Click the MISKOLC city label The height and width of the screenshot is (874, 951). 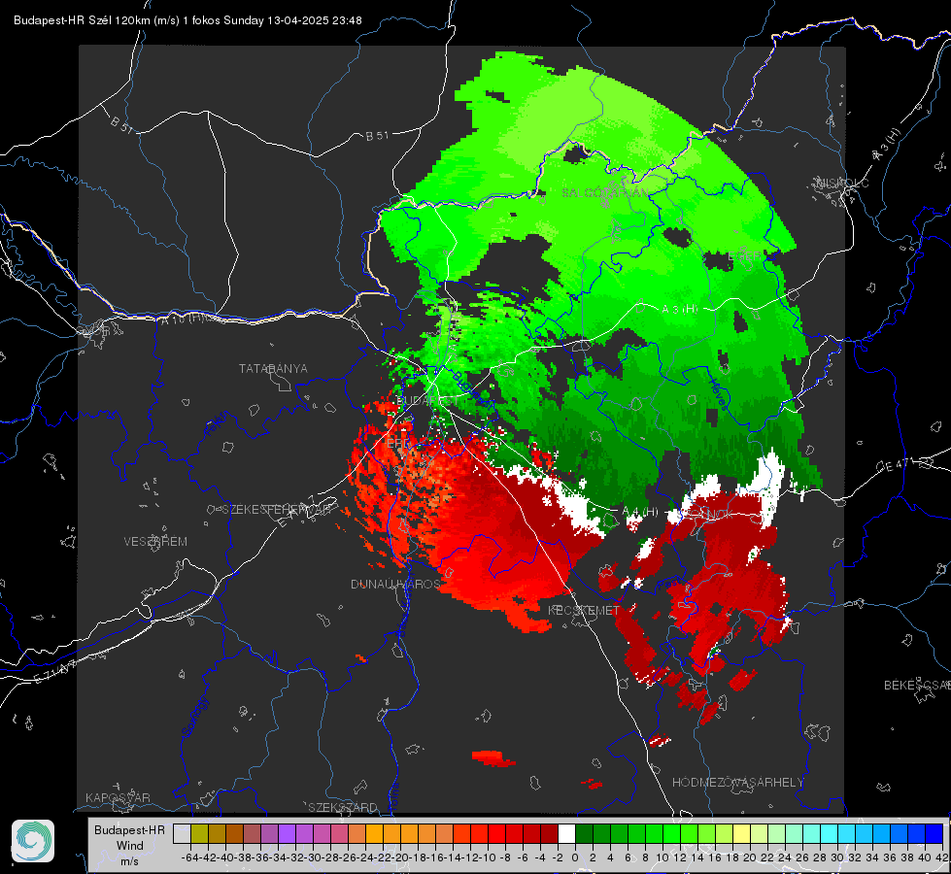[x=842, y=183]
